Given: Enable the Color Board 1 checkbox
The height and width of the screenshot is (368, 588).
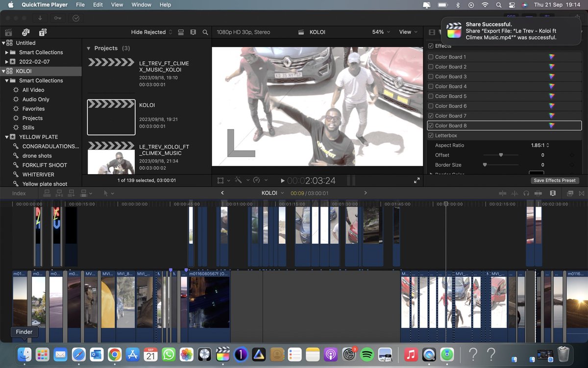Looking at the screenshot, I should point(431,57).
